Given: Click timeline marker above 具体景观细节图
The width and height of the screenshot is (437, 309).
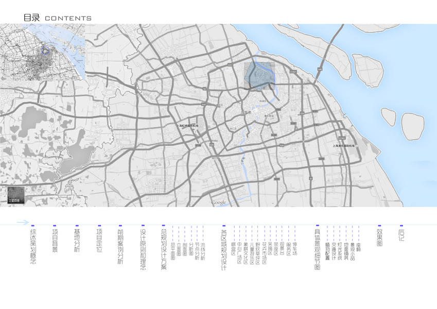Looking at the screenshot, I should point(317,226).
